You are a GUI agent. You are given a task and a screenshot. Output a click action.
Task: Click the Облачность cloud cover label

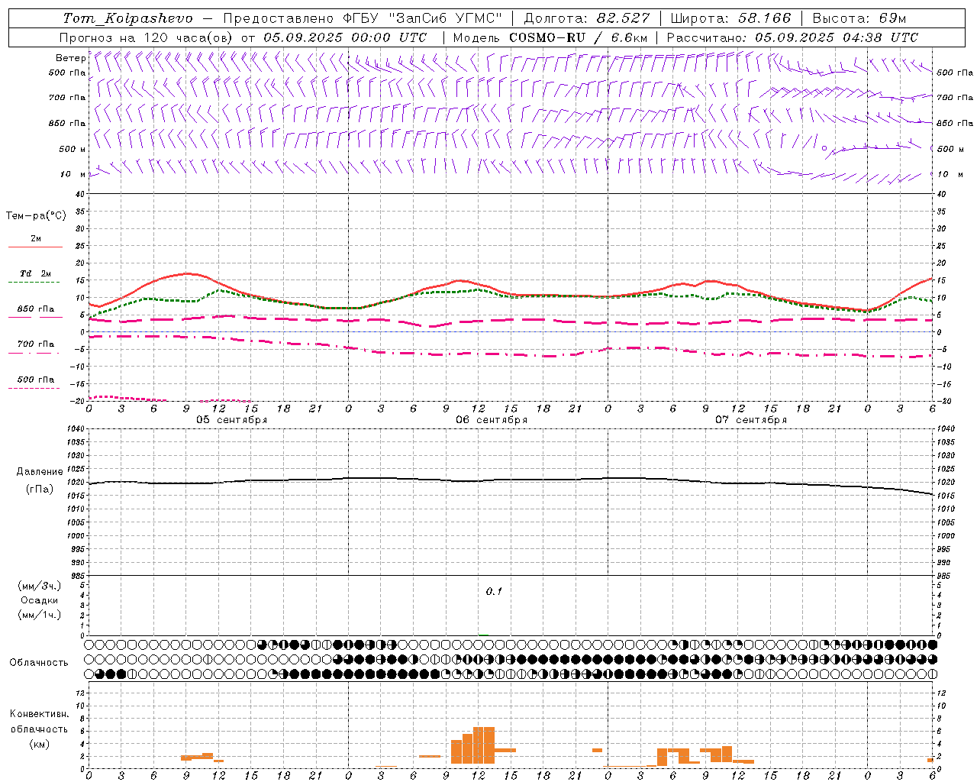(39, 663)
